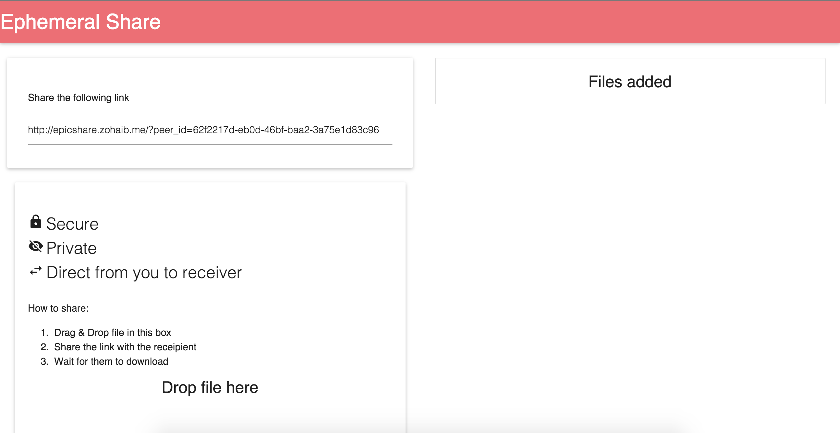The width and height of the screenshot is (840, 433).
Task: Click the blank area below Files added
Action: coord(630,230)
